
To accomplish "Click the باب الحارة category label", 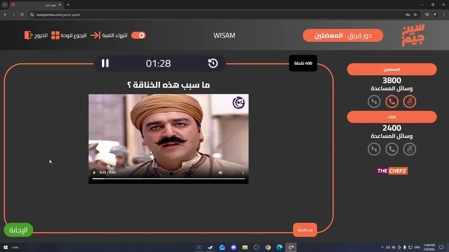I will [305, 230].
